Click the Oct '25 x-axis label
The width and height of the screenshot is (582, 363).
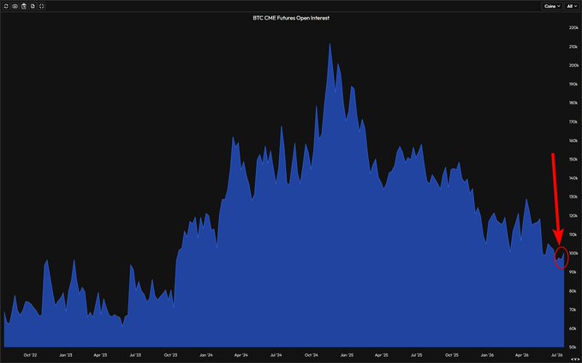[451, 354]
